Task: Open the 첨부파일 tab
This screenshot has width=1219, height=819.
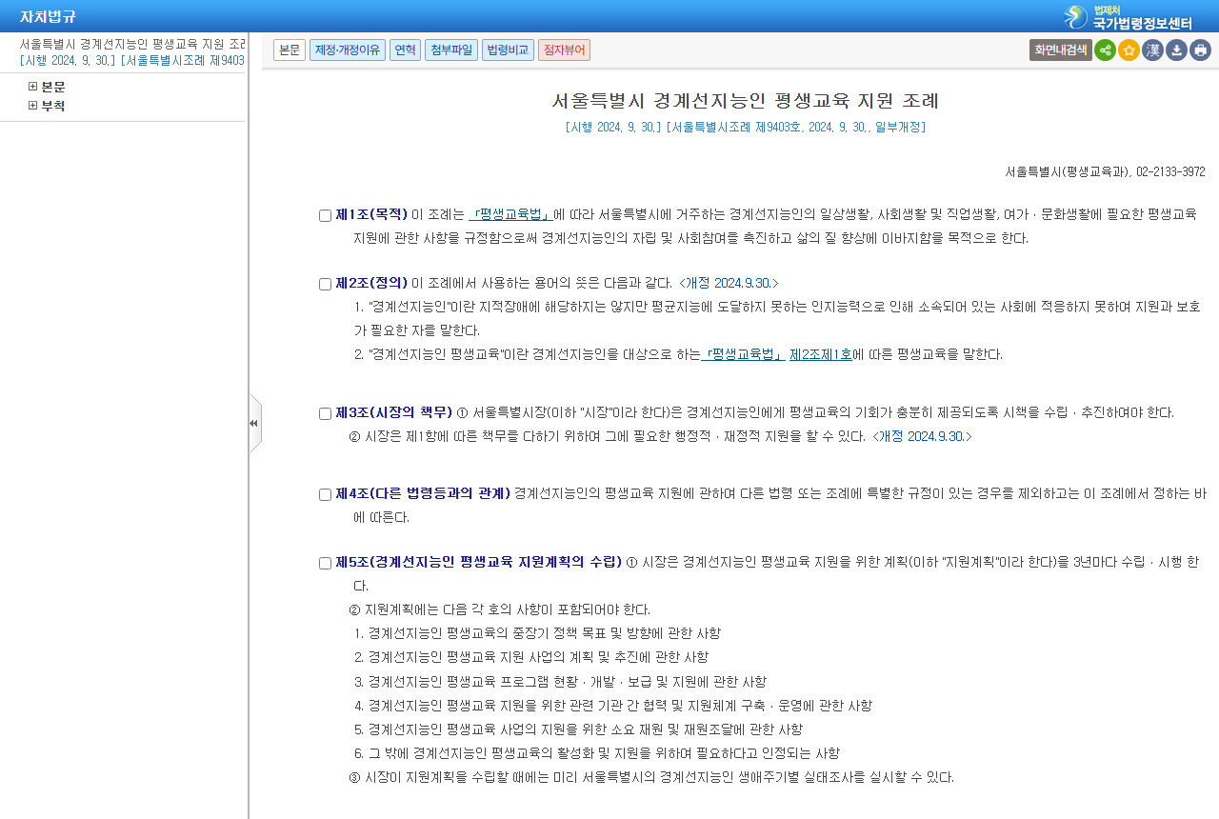Action: click(451, 50)
